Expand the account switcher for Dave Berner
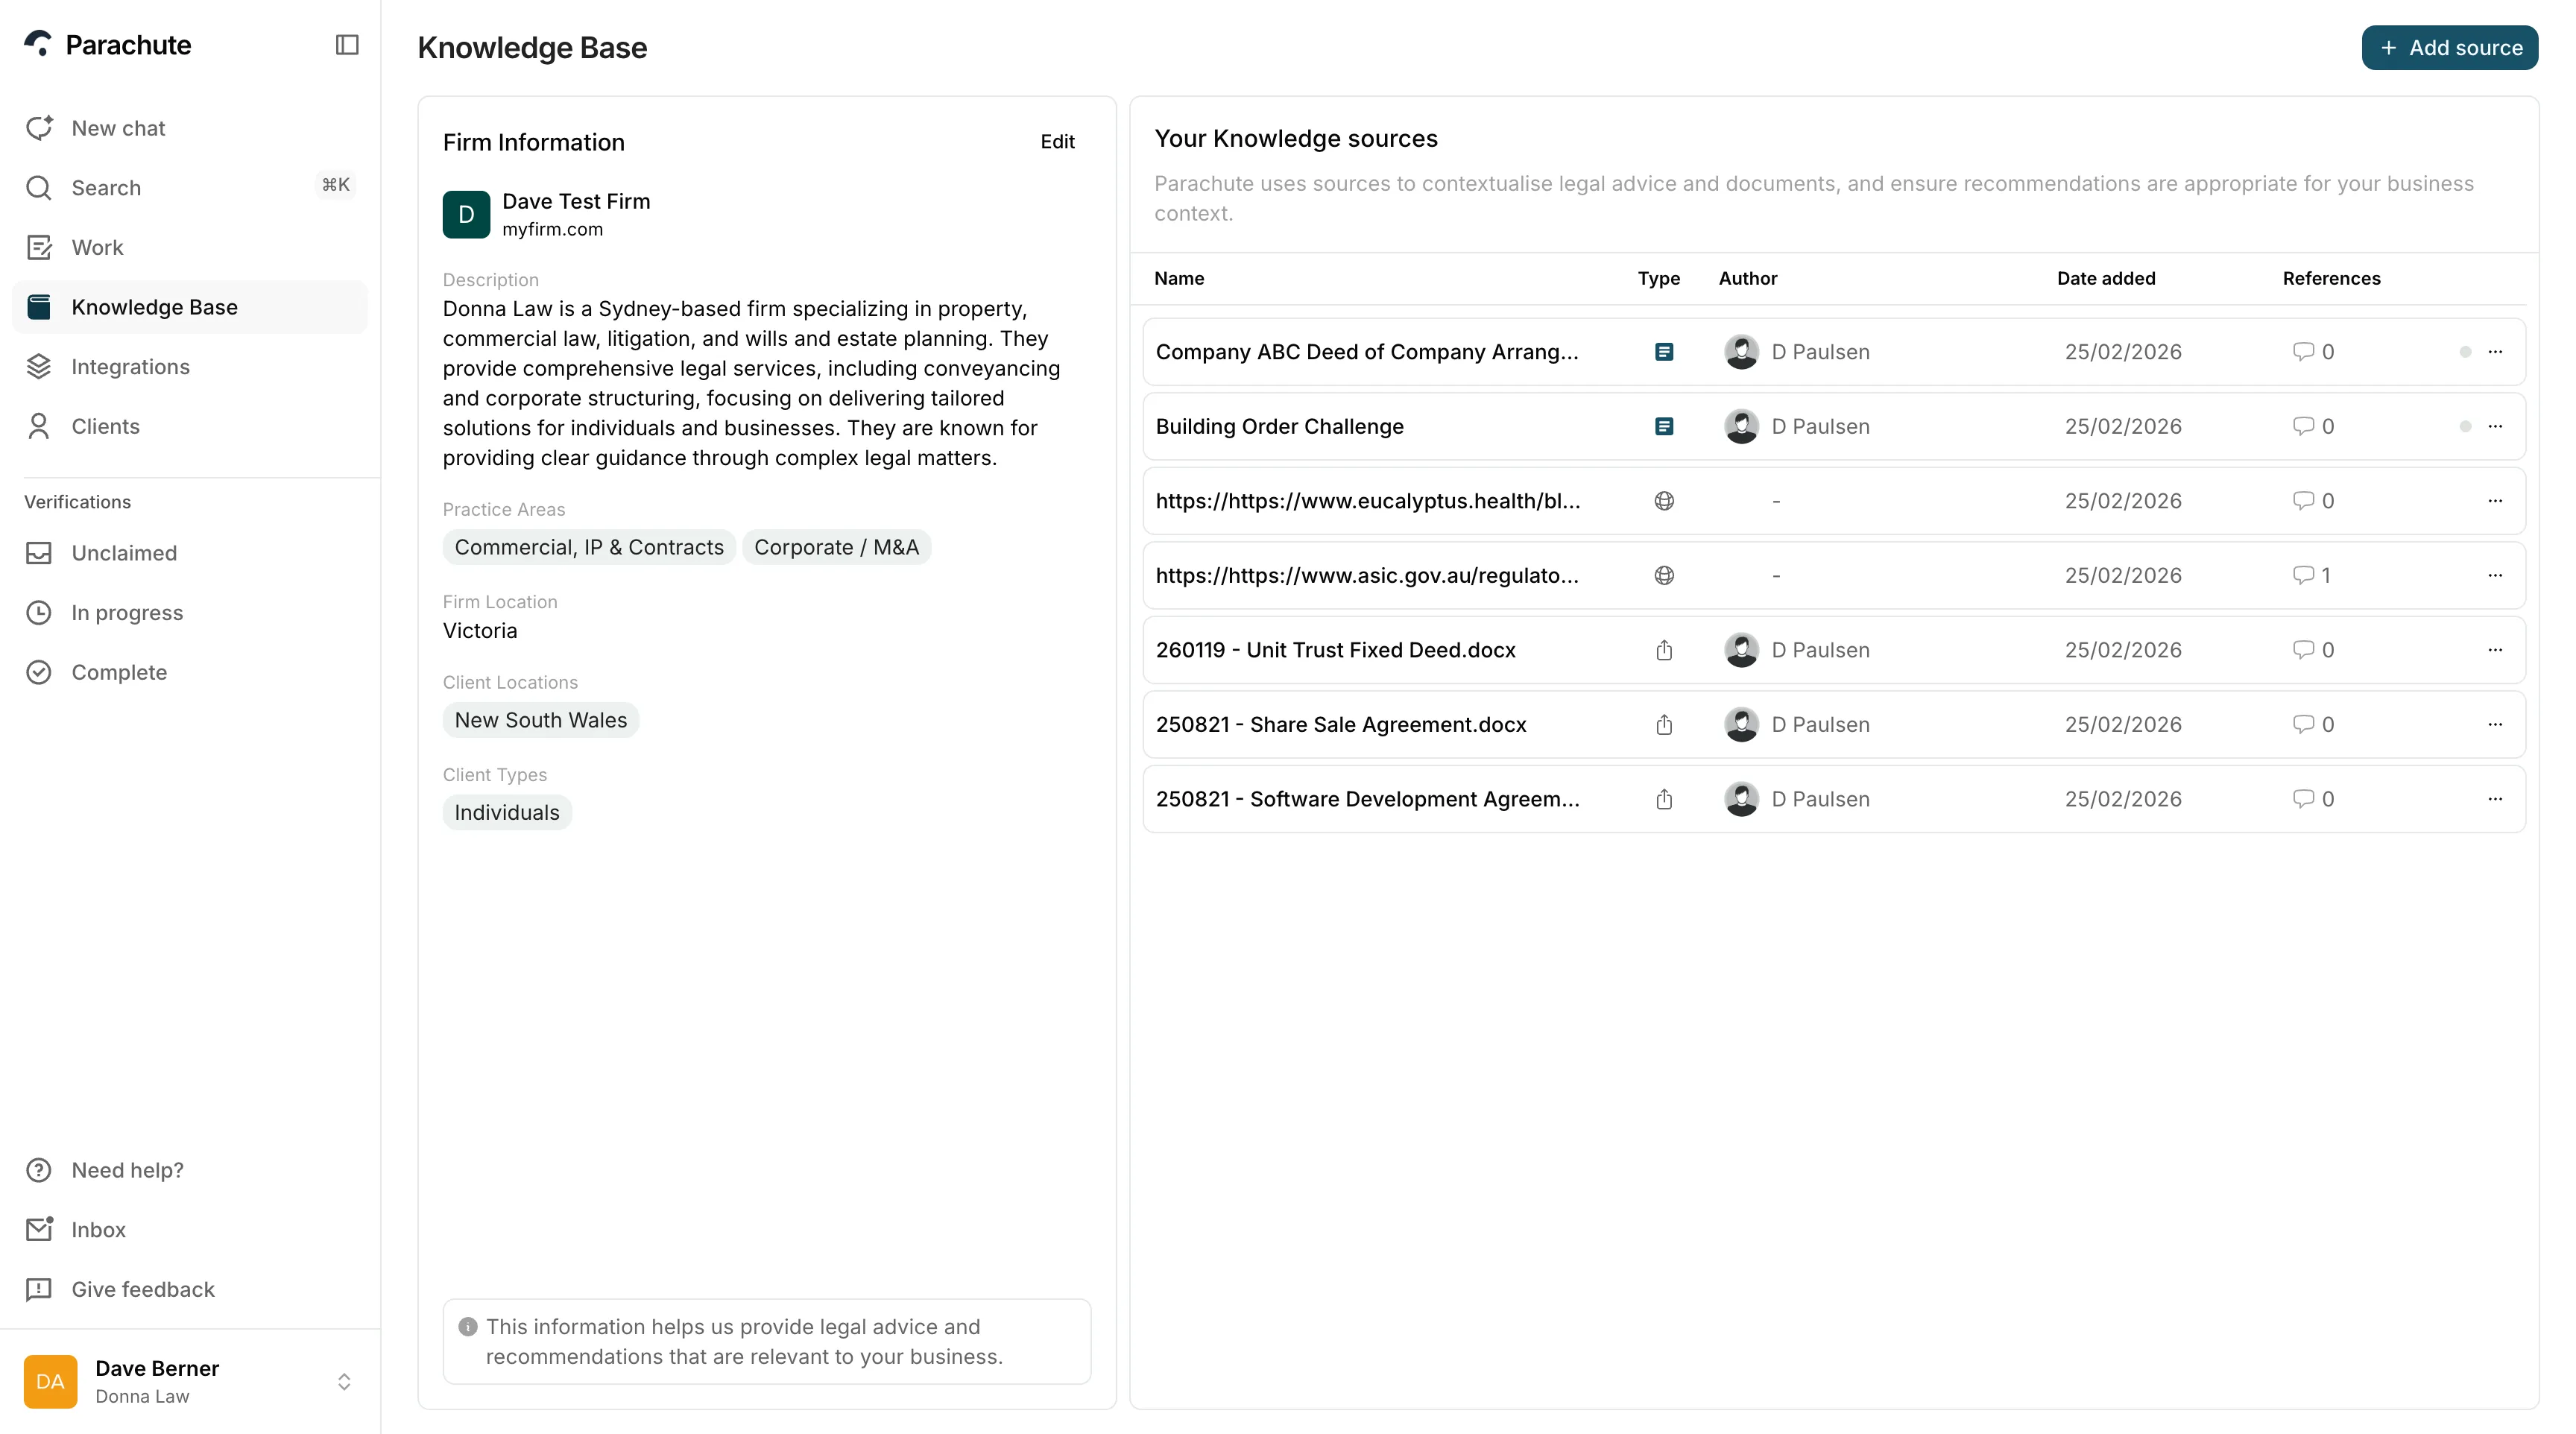 point(344,1381)
